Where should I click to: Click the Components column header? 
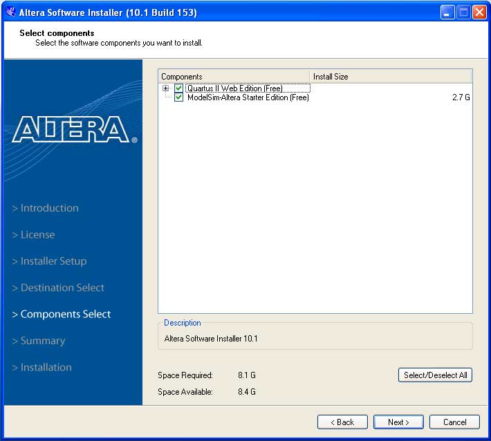click(x=234, y=77)
